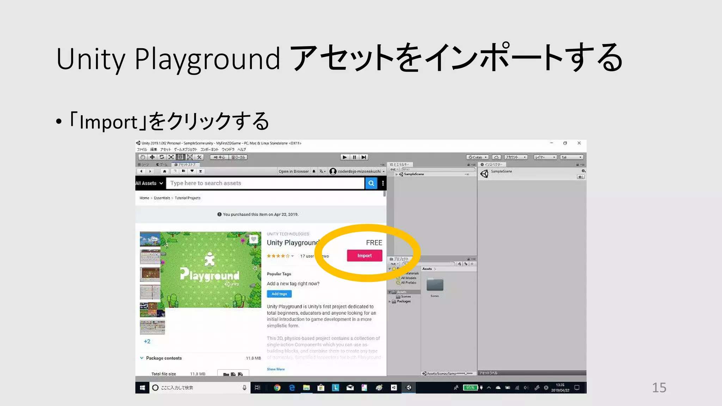Open レイヤー (Layers) dropdown
This screenshot has width=722, height=406.
(545, 157)
